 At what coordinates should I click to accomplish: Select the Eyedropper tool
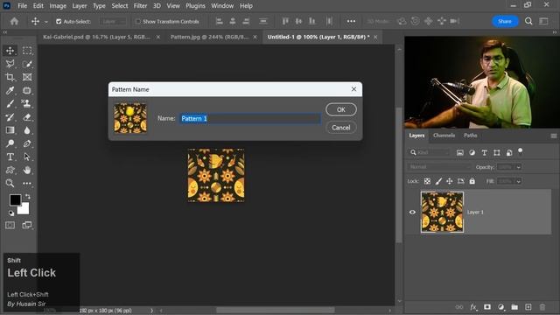point(10,90)
